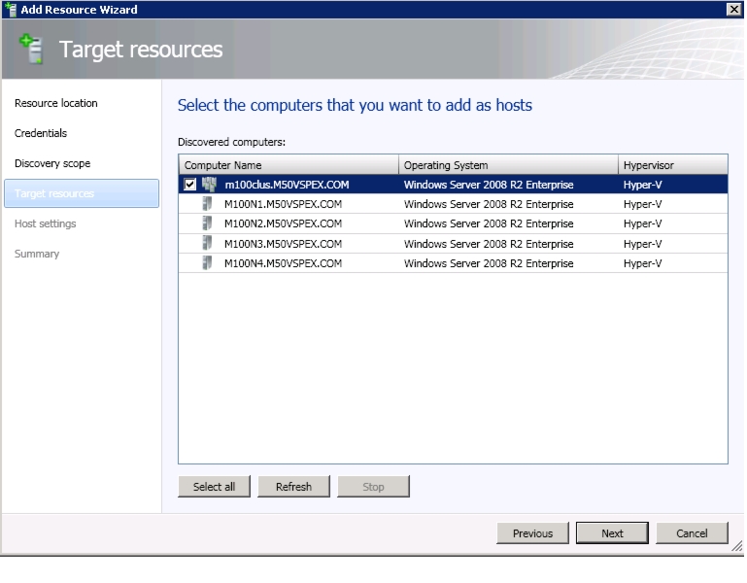The width and height of the screenshot is (747, 583).
Task: Click the Hyper-V cell in the m100clus row
Action: pos(642,185)
